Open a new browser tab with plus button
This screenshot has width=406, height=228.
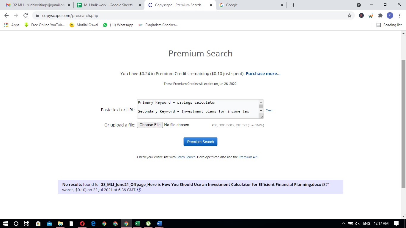pyautogui.click(x=293, y=5)
